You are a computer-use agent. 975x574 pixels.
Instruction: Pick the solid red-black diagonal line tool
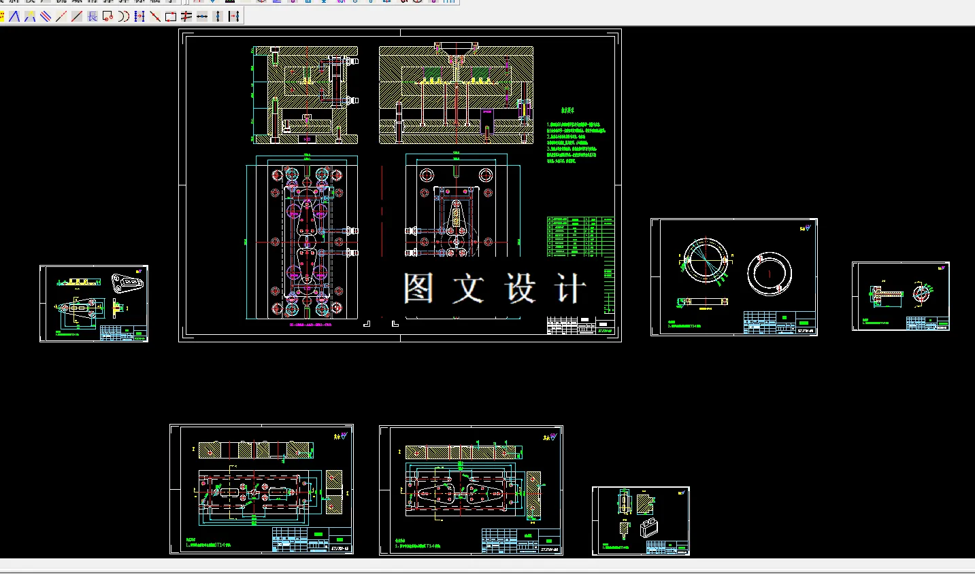coord(77,16)
